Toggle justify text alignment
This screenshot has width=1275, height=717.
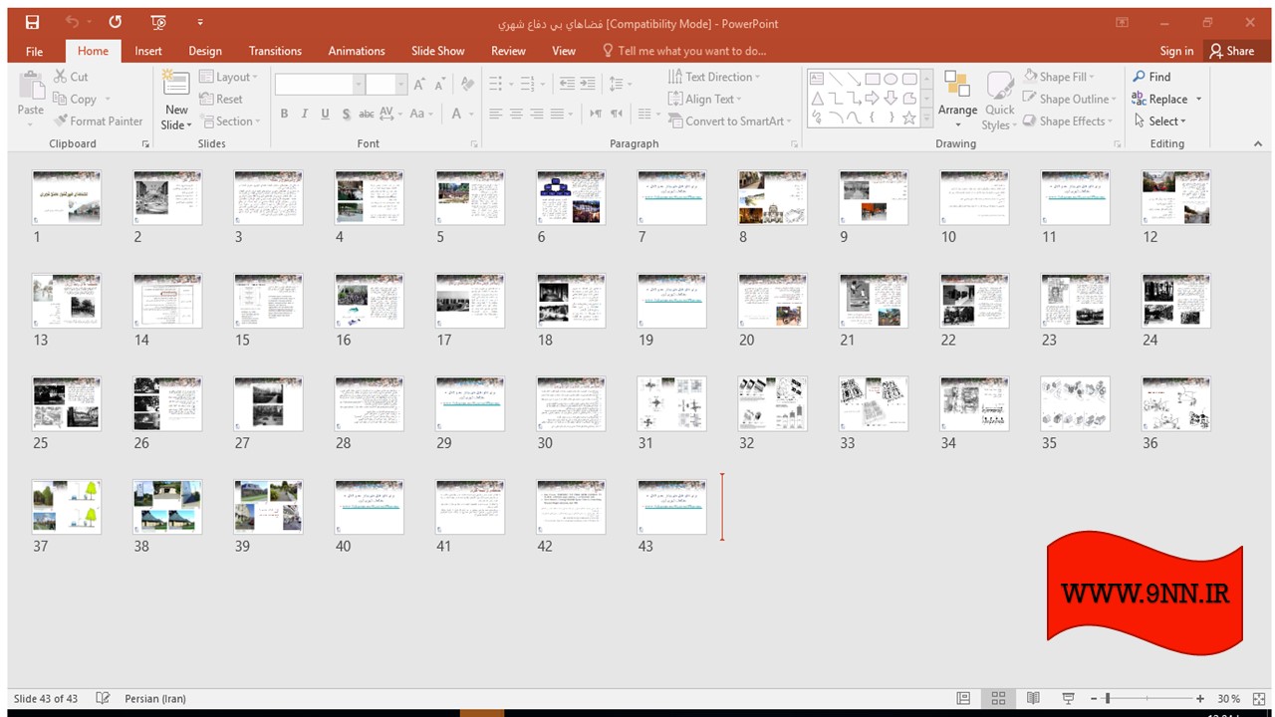(x=557, y=114)
